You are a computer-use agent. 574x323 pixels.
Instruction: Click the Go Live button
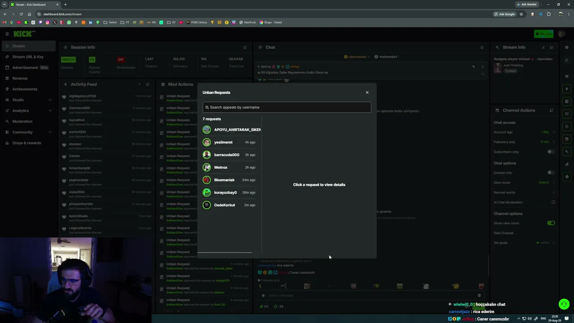(x=544, y=34)
